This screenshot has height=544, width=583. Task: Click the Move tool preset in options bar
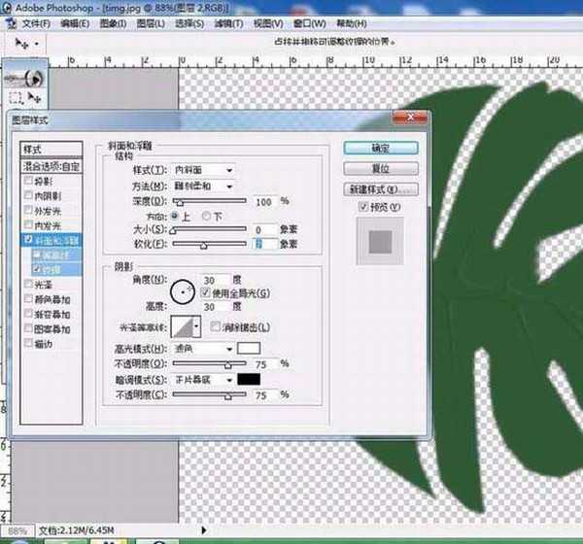(x=26, y=44)
